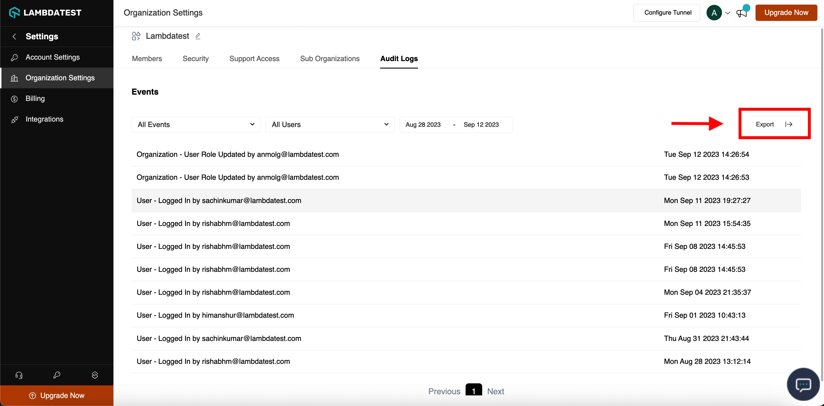Click the organization grid icon beside Lambdatest
Viewport: 824px width, 406px height.
(136, 36)
